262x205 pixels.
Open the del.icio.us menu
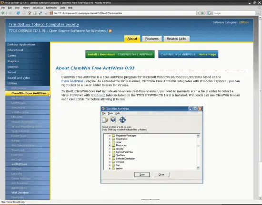click(x=38, y=8)
